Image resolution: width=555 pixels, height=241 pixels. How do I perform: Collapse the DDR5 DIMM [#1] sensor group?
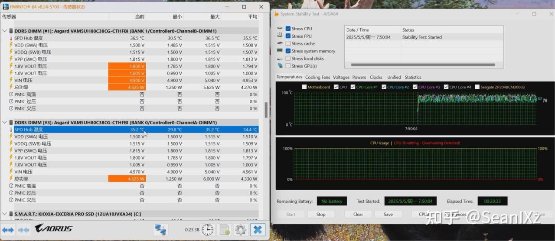click(4, 31)
